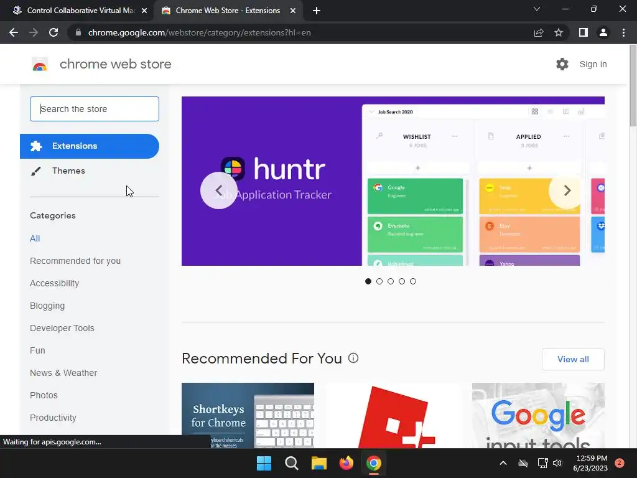Image resolution: width=637 pixels, height=478 pixels.
Task: Select the third carousel dot
Action: 391,281
